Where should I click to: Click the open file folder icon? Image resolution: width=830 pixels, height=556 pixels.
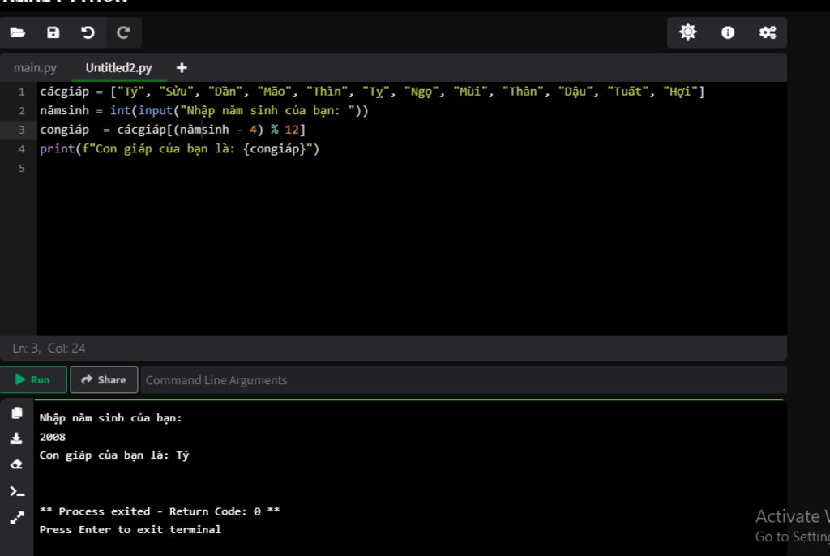(x=18, y=32)
